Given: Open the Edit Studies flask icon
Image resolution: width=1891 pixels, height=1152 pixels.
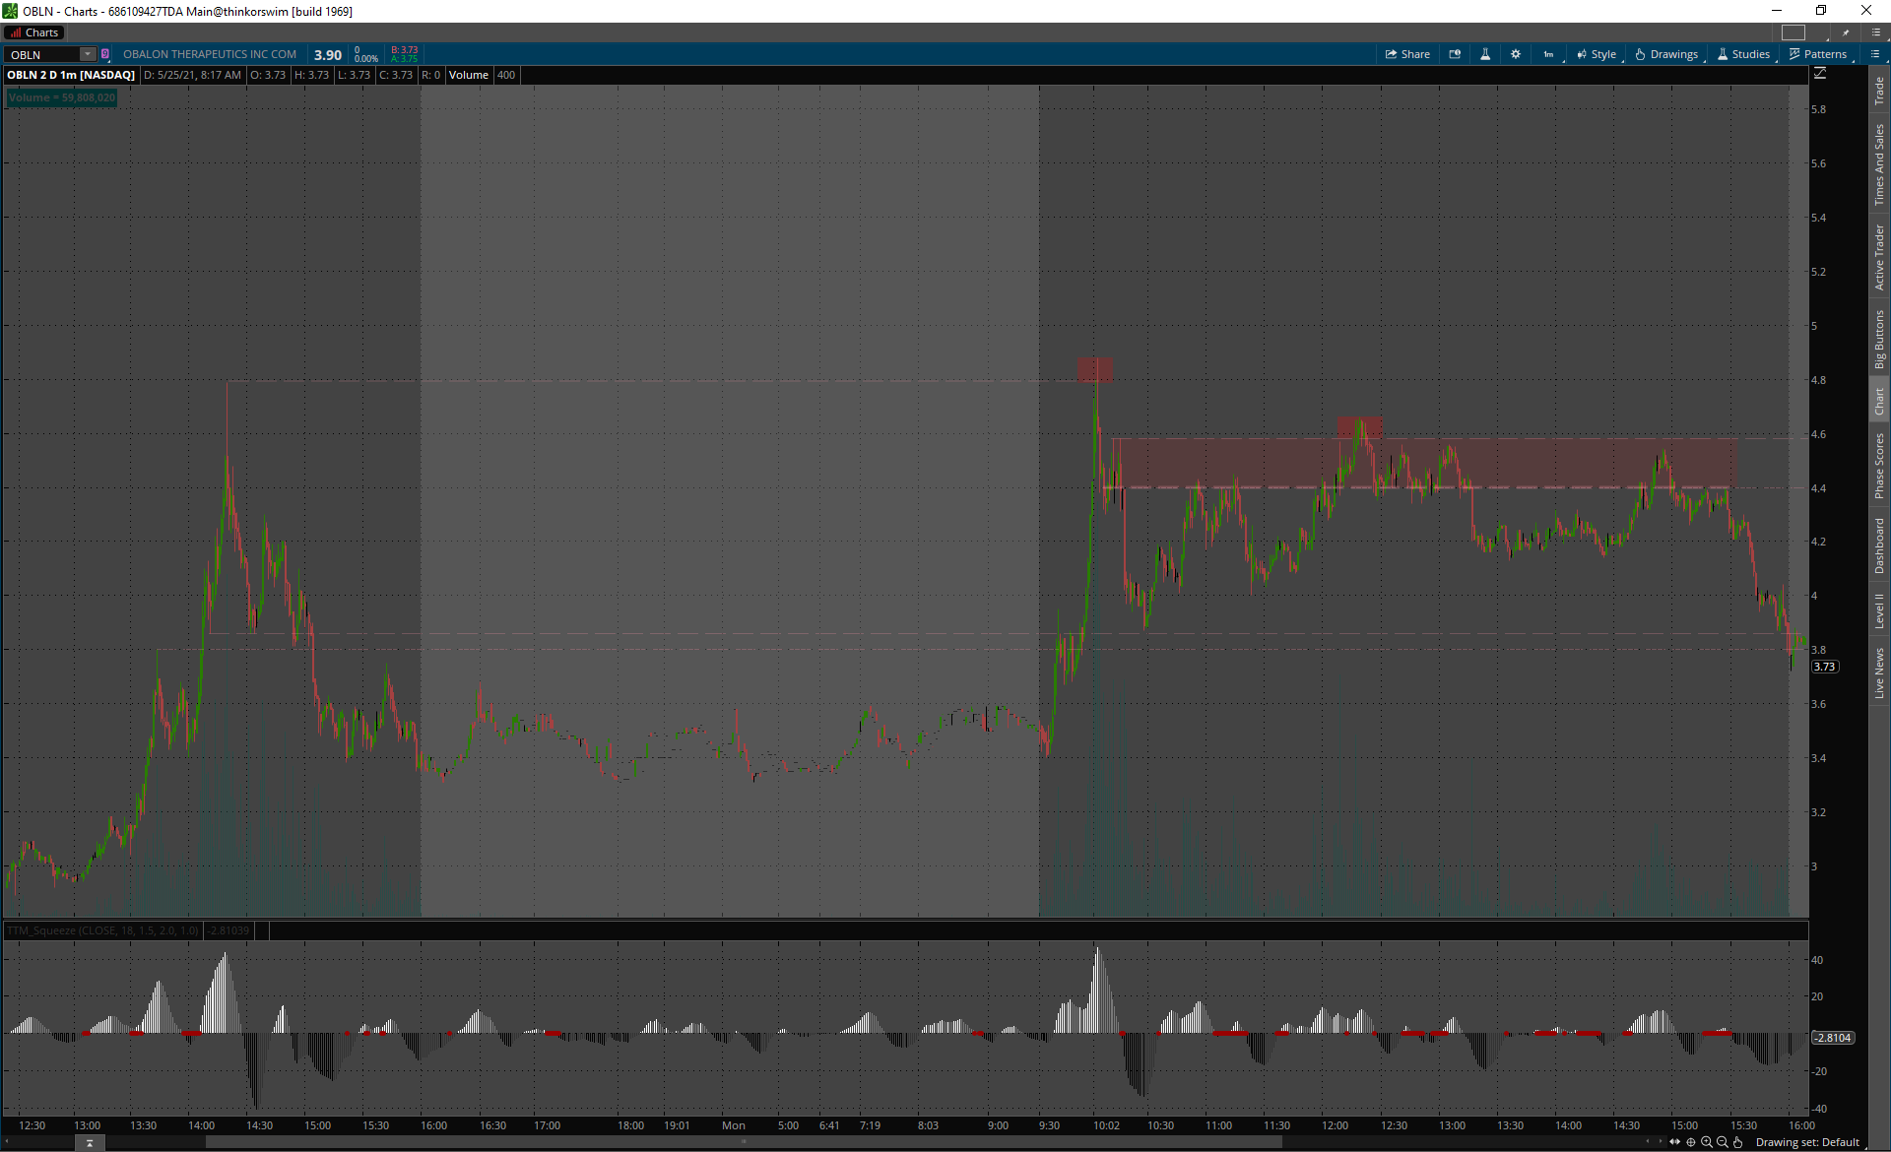Looking at the screenshot, I should 1485,54.
